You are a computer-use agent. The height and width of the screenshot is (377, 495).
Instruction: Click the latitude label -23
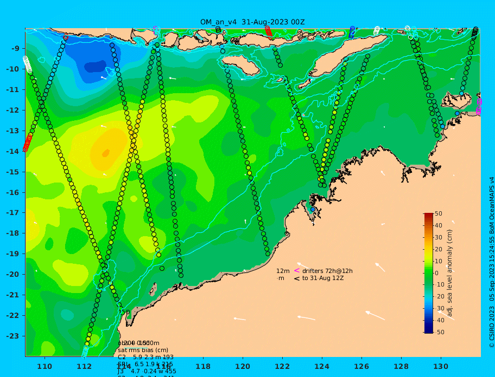click(x=12, y=336)
